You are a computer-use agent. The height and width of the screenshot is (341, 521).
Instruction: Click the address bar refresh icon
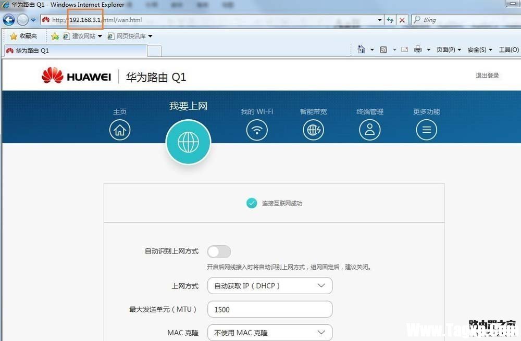point(390,20)
